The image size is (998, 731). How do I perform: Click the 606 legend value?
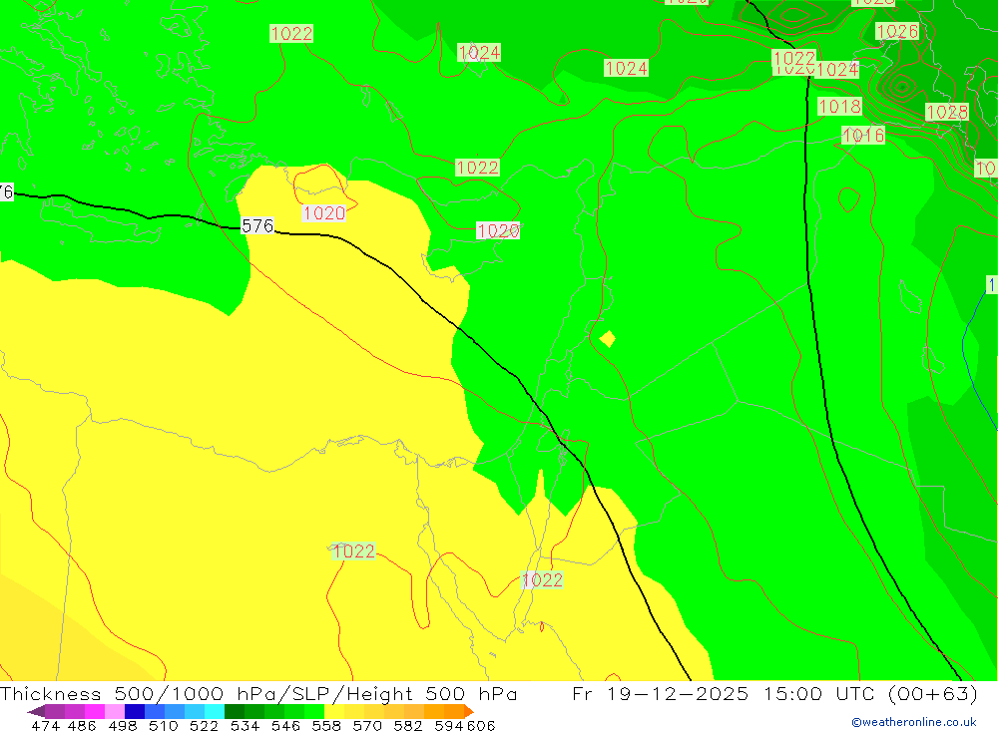pyautogui.click(x=481, y=725)
